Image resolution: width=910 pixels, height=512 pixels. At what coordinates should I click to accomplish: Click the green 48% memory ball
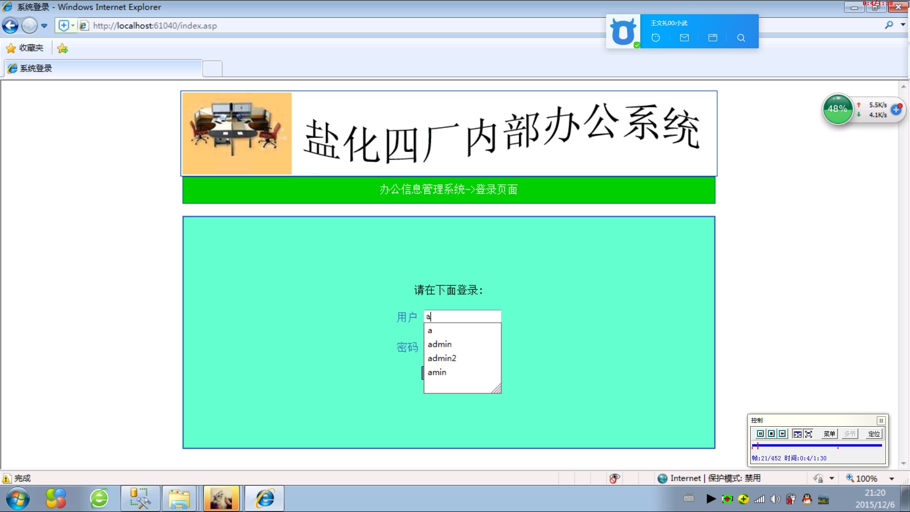tap(837, 109)
